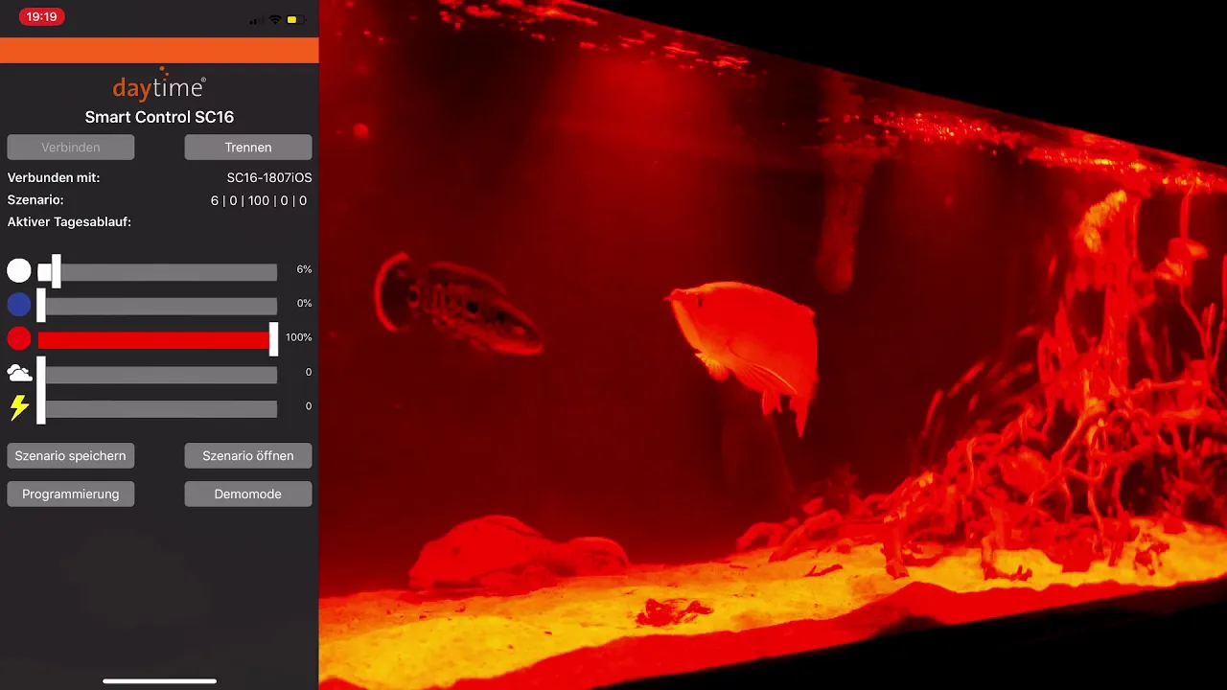Tap the battery indicator icon
This screenshot has width=1227, height=690.
[x=296, y=19]
